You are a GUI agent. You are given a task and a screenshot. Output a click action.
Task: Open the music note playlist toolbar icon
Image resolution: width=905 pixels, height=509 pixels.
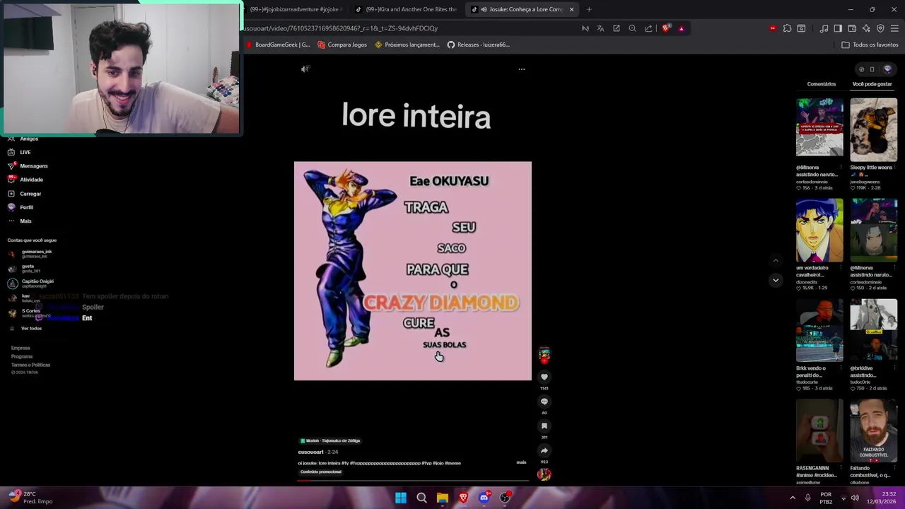pyautogui.click(x=824, y=28)
